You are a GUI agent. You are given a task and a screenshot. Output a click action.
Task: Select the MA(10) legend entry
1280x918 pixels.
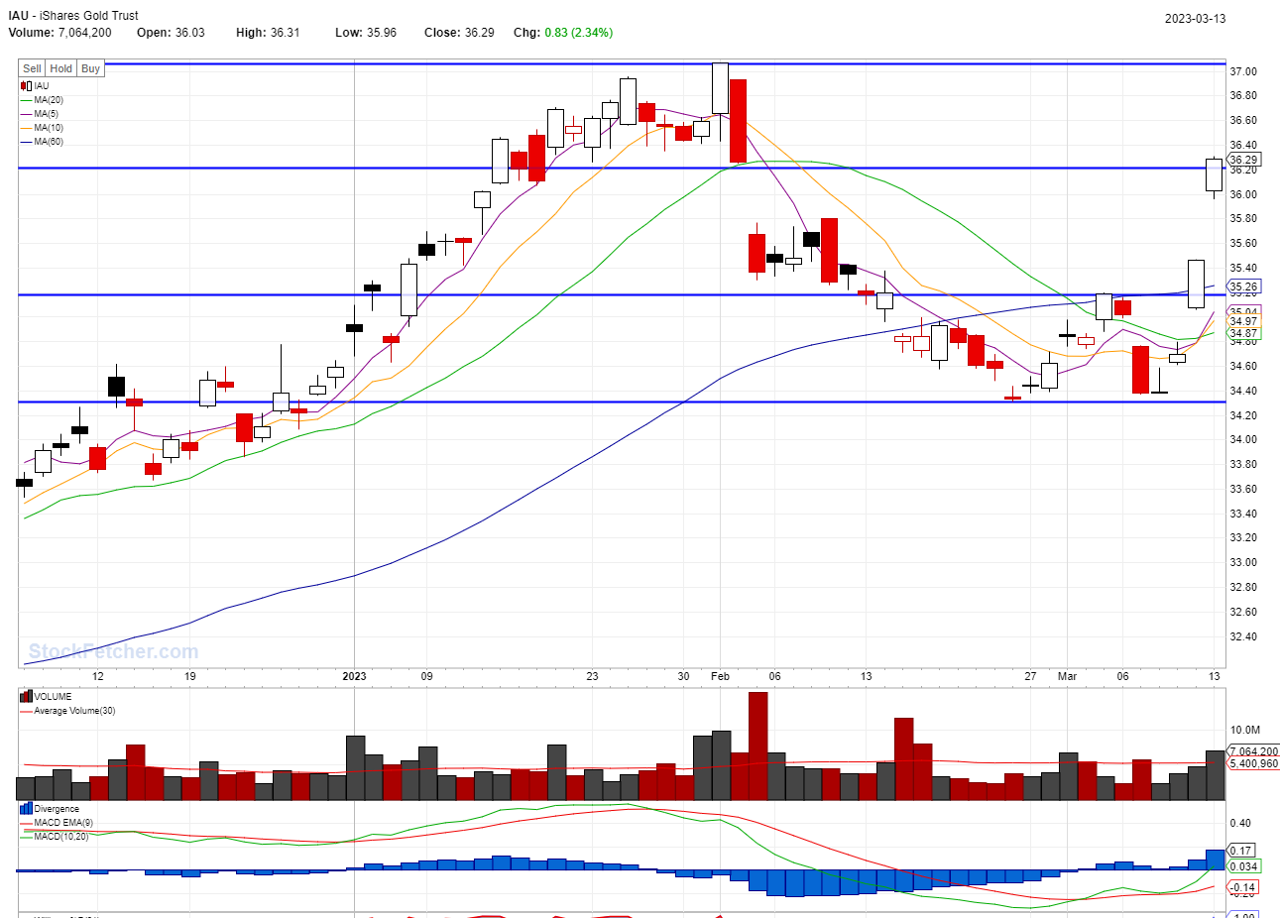click(42, 128)
